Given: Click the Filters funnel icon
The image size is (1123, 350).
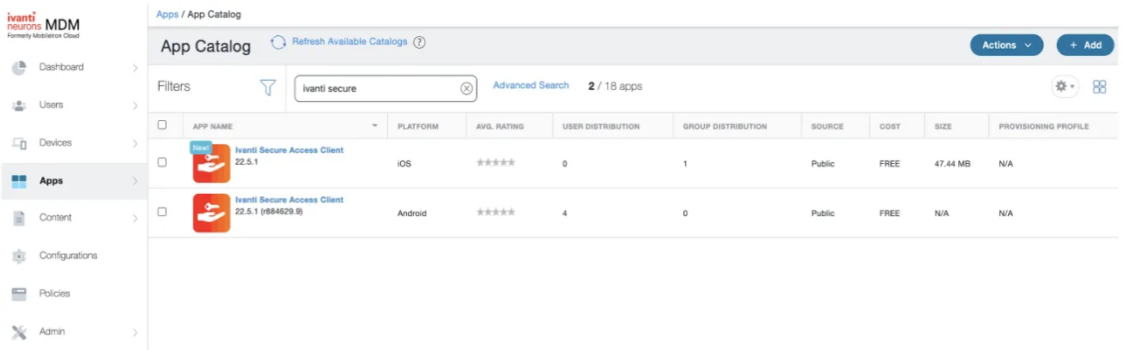Looking at the screenshot, I should [268, 87].
